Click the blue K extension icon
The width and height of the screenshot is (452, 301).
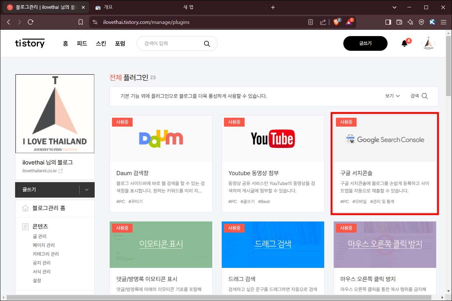[432, 22]
